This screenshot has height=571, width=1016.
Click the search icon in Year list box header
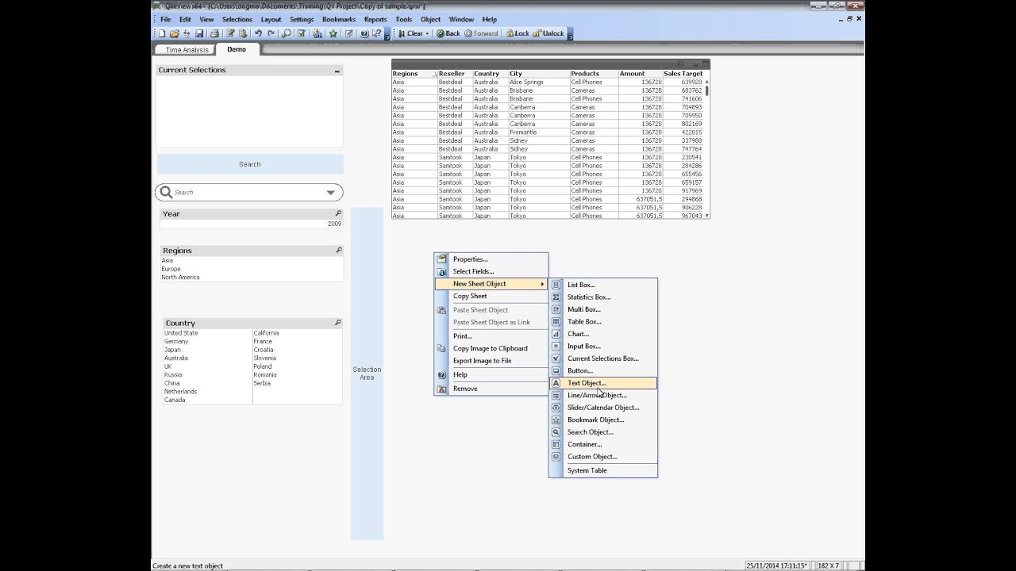pos(338,213)
